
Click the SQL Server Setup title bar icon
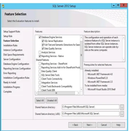tap(3, 6)
